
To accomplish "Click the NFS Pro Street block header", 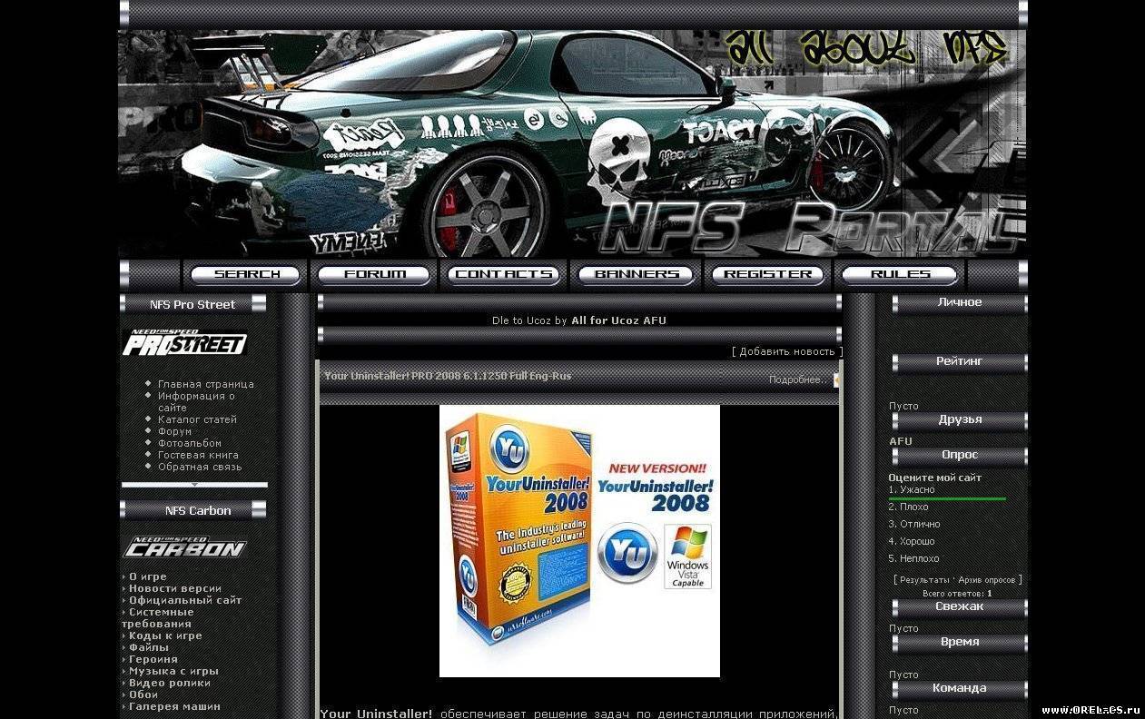I will 192,304.
